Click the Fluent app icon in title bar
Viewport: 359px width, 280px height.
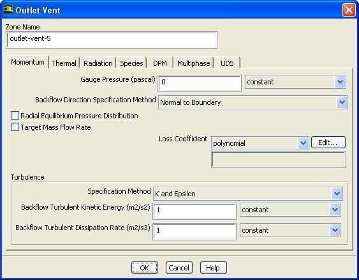click(x=8, y=10)
